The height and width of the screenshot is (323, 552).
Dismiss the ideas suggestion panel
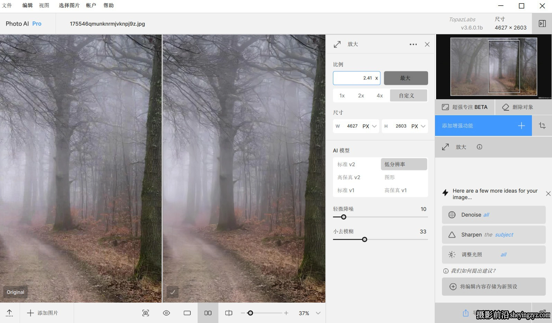(548, 194)
